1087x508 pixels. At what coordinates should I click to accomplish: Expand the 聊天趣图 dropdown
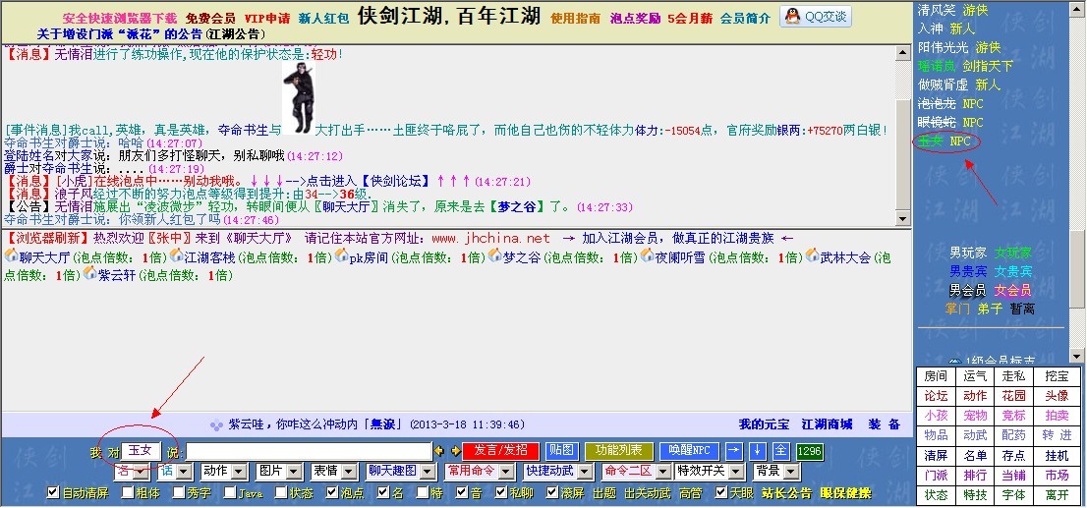(401, 472)
